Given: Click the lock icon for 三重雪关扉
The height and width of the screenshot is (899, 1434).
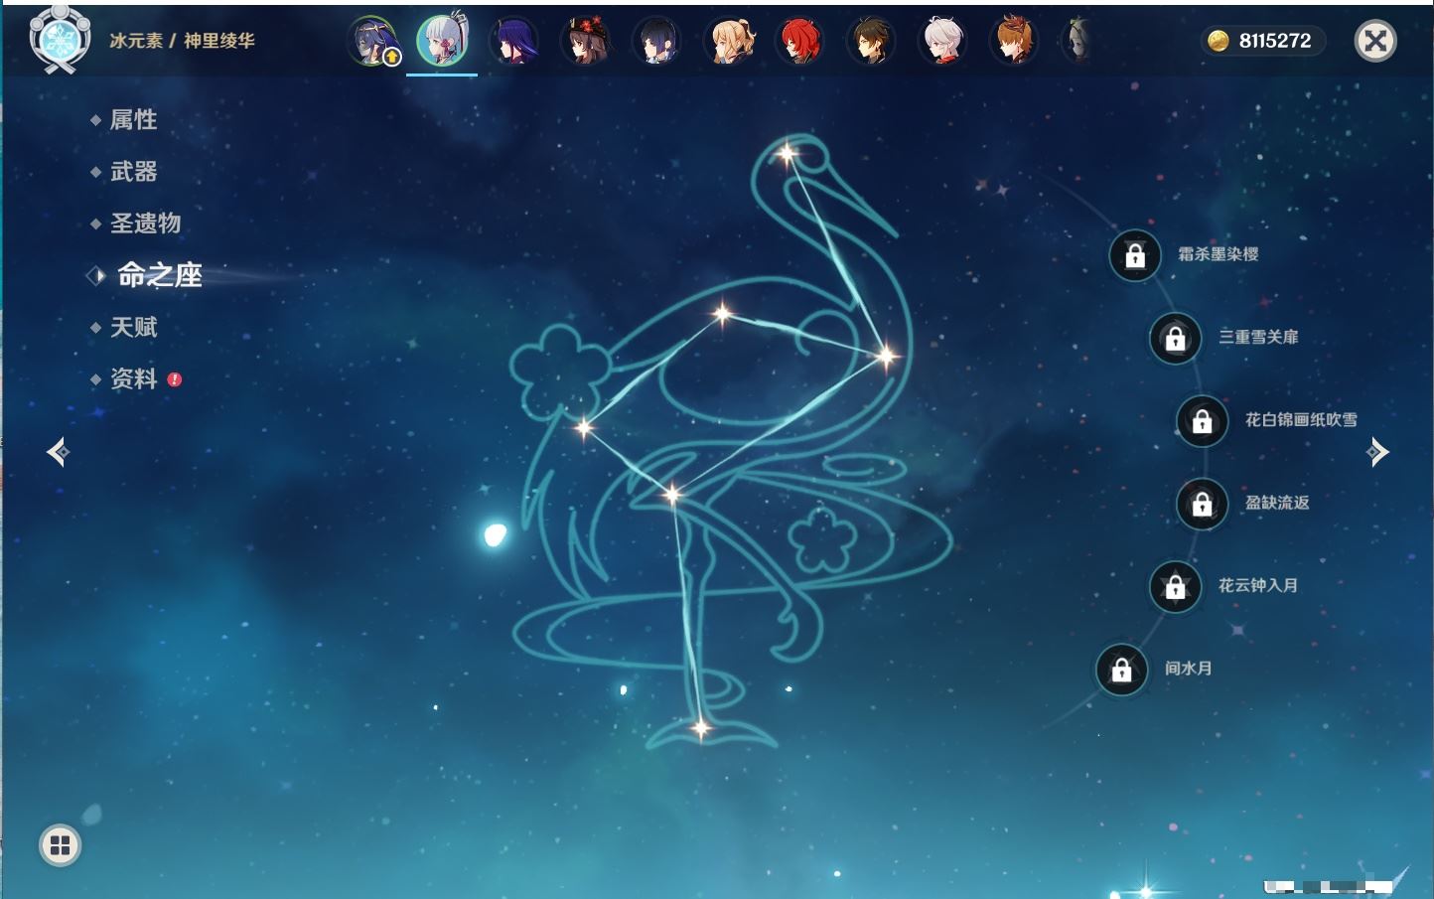Looking at the screenshot, I should (x=1175, y=338).
